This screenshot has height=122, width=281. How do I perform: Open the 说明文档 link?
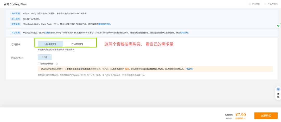click(x=184, y=33)
